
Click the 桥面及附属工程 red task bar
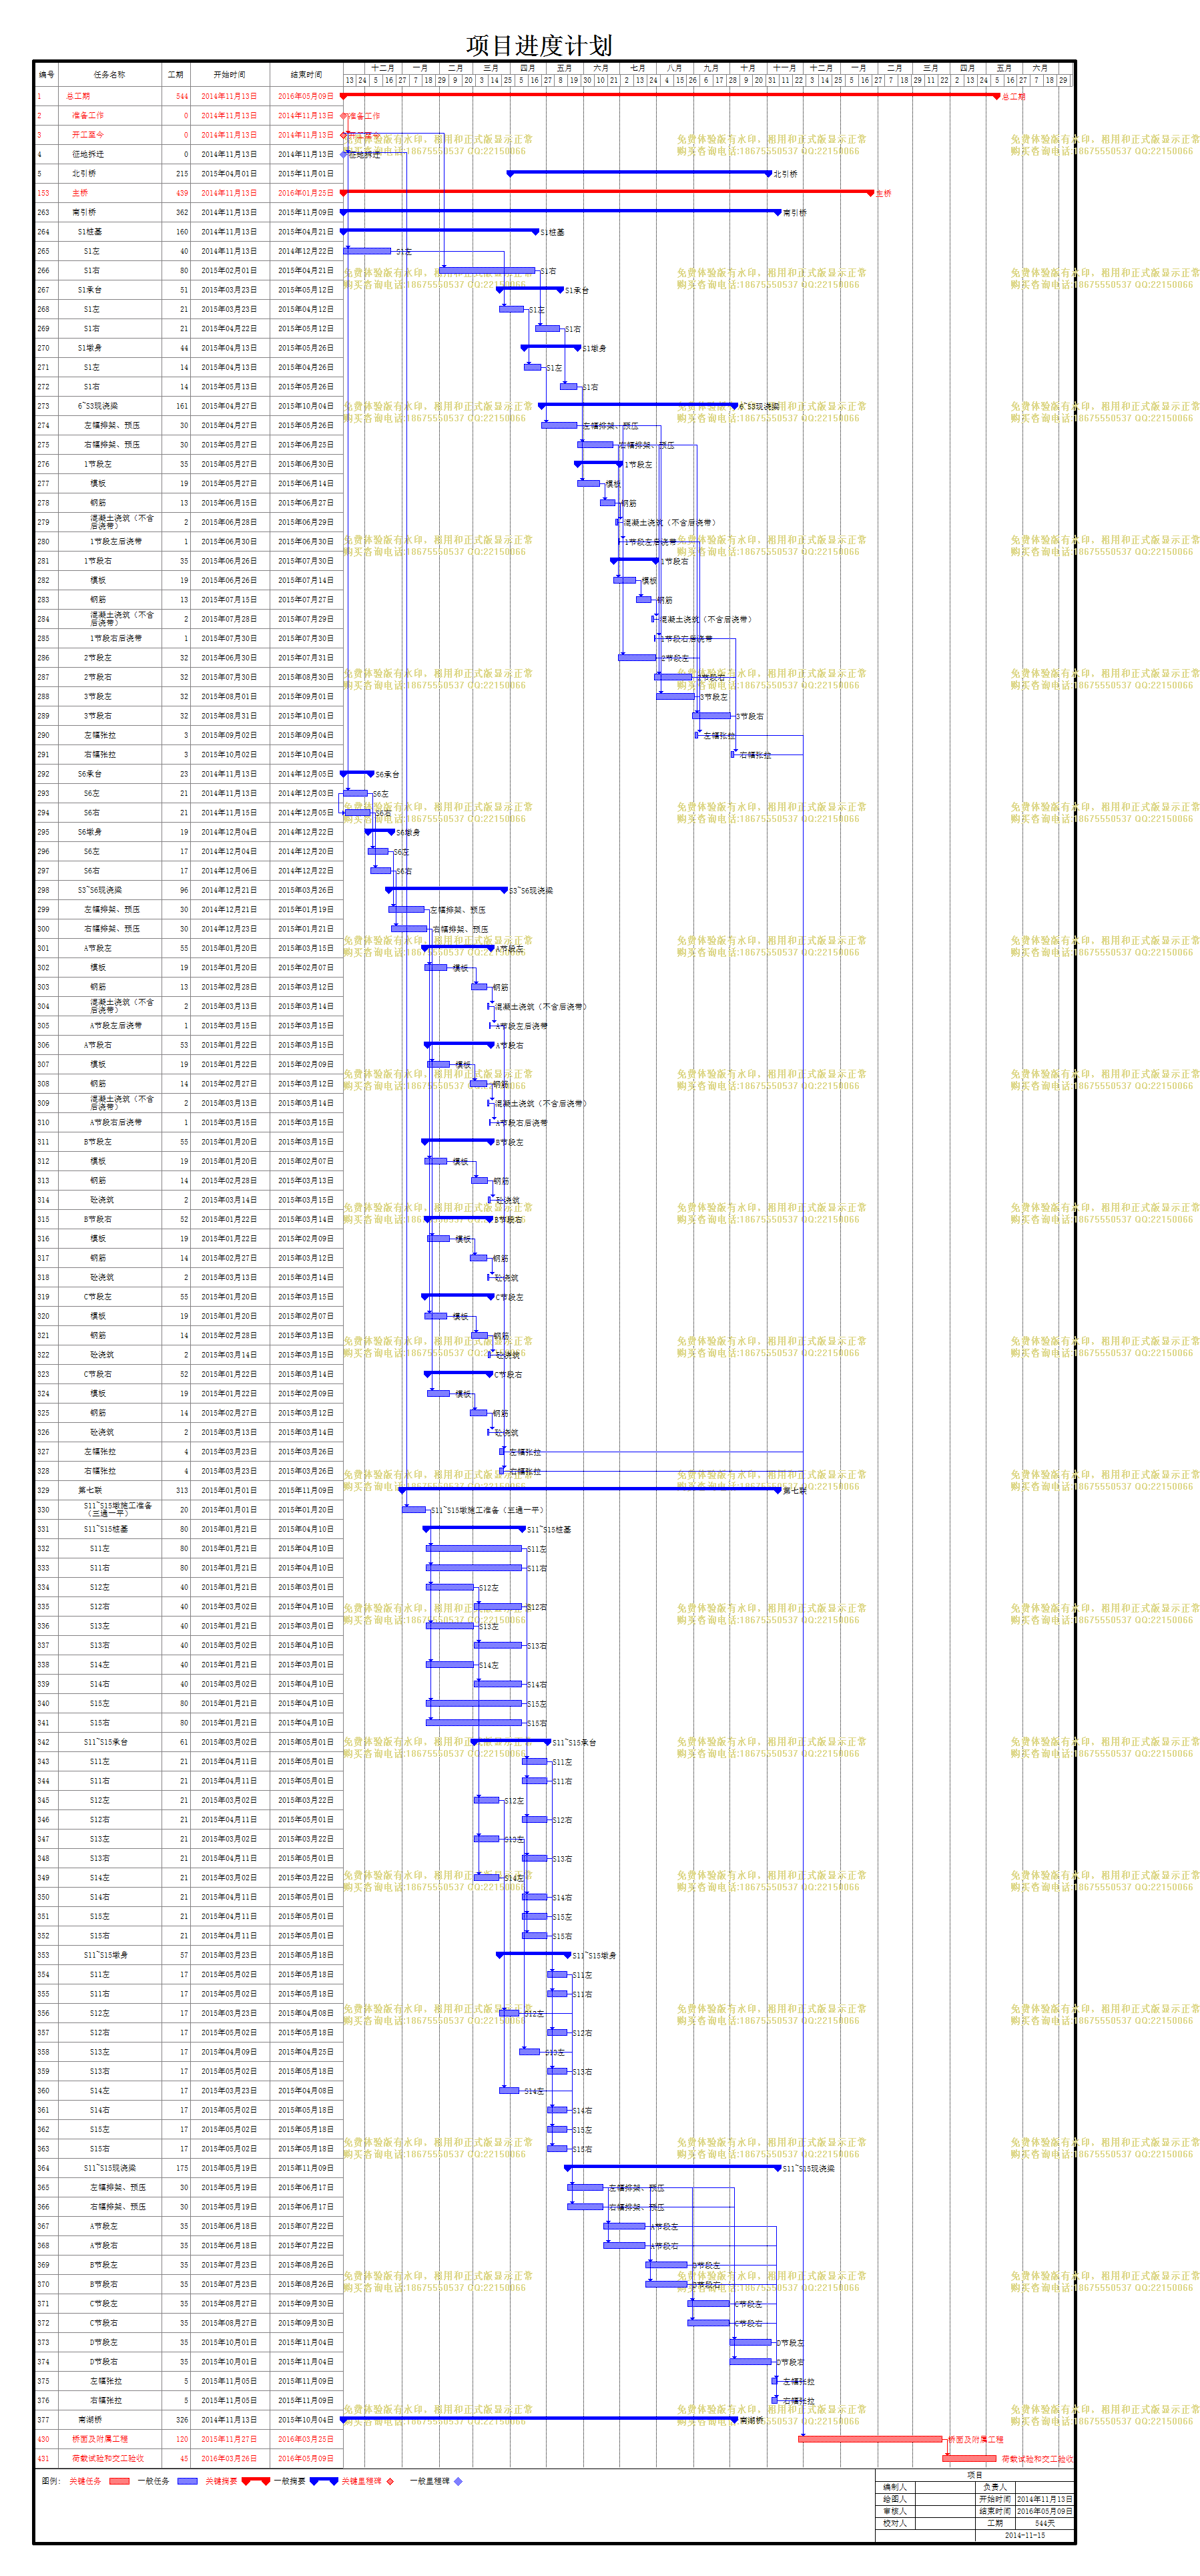(x=870, y=2439)
